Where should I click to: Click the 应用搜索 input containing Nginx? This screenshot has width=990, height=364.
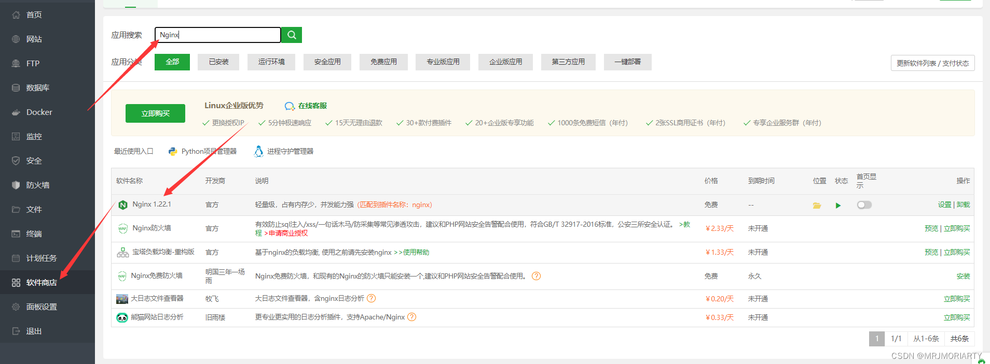pos(217,35)
